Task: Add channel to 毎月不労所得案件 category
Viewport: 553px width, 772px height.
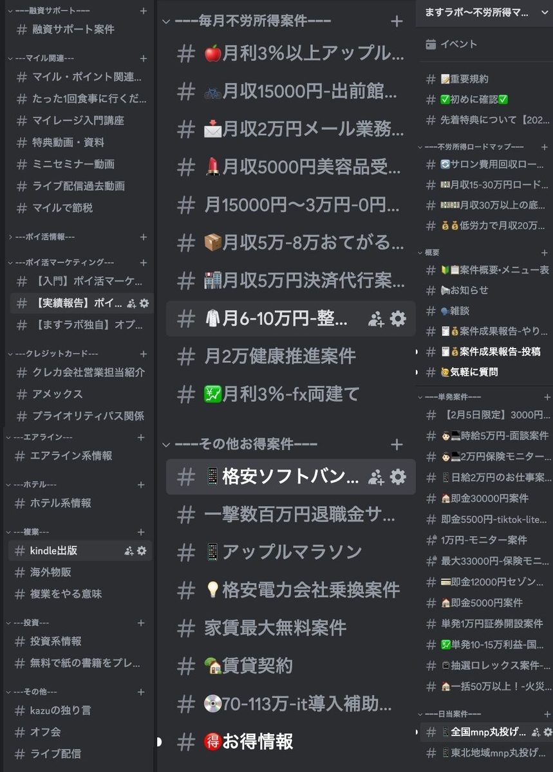Action: [397, 21]
